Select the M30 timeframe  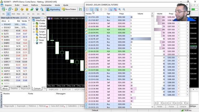(x=18, y=14)
